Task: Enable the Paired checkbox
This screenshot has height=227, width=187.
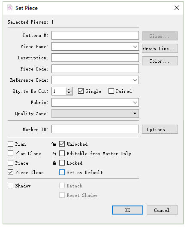Action: point(111,91)
